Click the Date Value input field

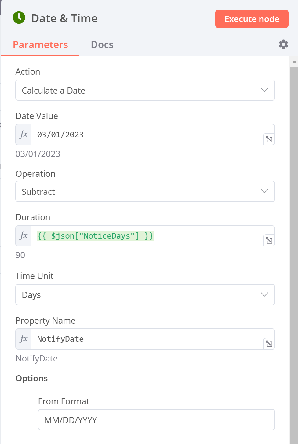click(147, 135)
